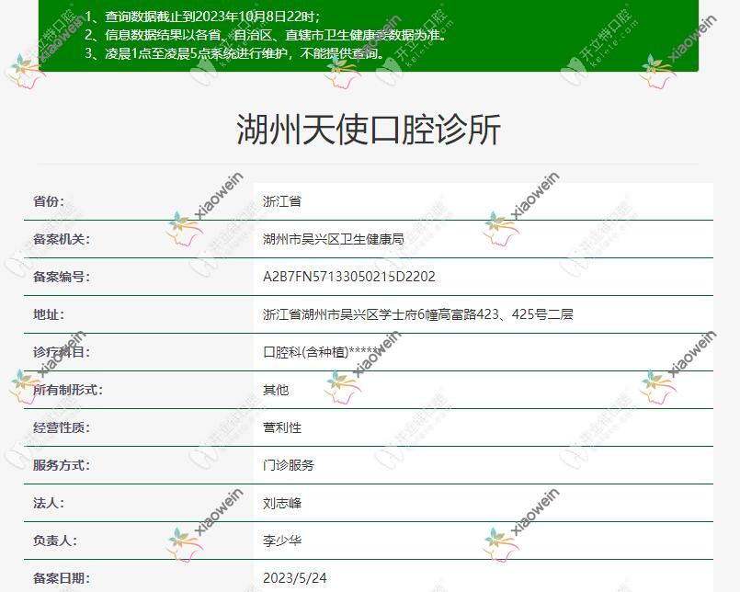This screenshot has width=740, height=592.
Task: Click the value 湖州市吴兴区卫生健康局
Action: pyautogui.click(x=333, y=239)
